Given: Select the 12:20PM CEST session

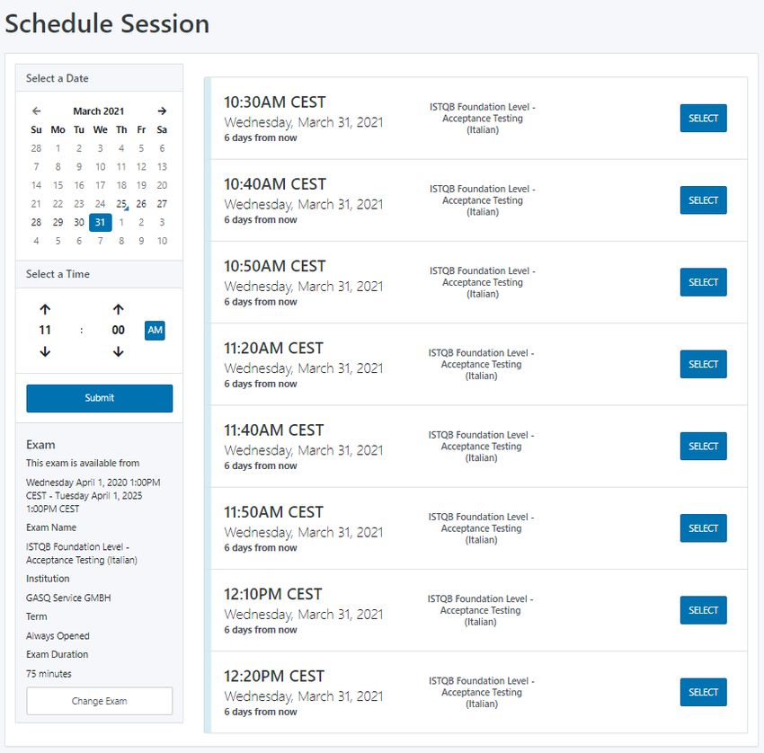Looking at the screenshot, I should [703, 692].
